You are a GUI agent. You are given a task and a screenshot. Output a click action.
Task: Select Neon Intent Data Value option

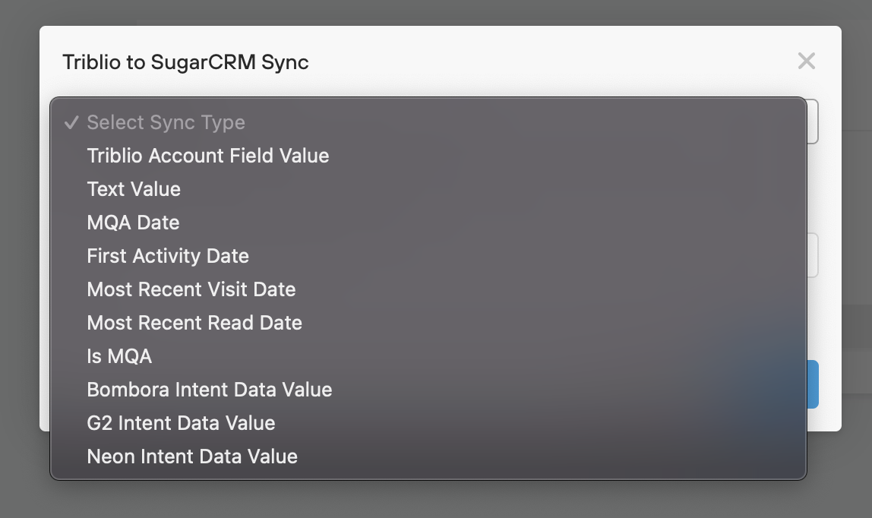(428, 456)
